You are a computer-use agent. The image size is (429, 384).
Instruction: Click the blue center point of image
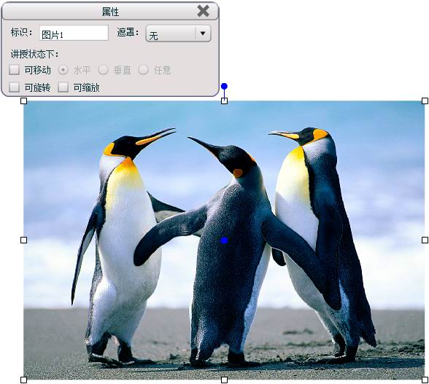point(225,240)
